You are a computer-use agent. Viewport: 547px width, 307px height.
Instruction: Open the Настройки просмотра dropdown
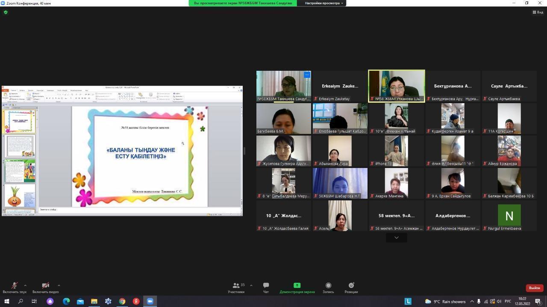click(x=323, y=3)
